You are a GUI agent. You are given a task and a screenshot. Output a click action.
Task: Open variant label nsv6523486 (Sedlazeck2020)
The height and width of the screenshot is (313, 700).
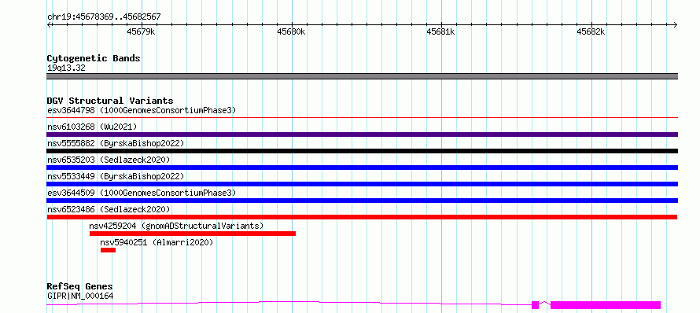[x=109, y=209]
